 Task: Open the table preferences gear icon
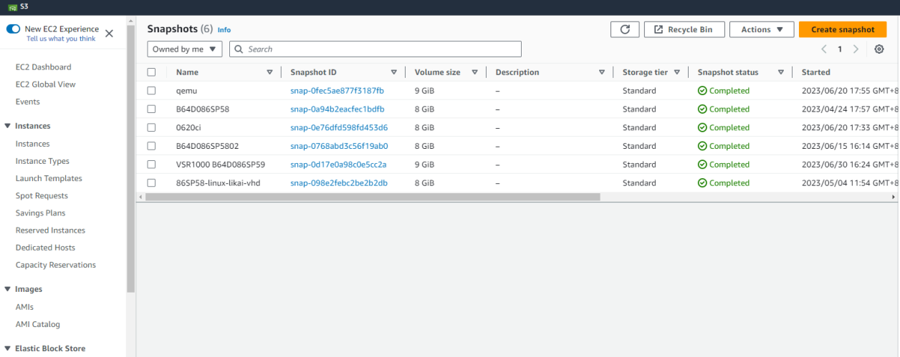[x=879, y=49]
